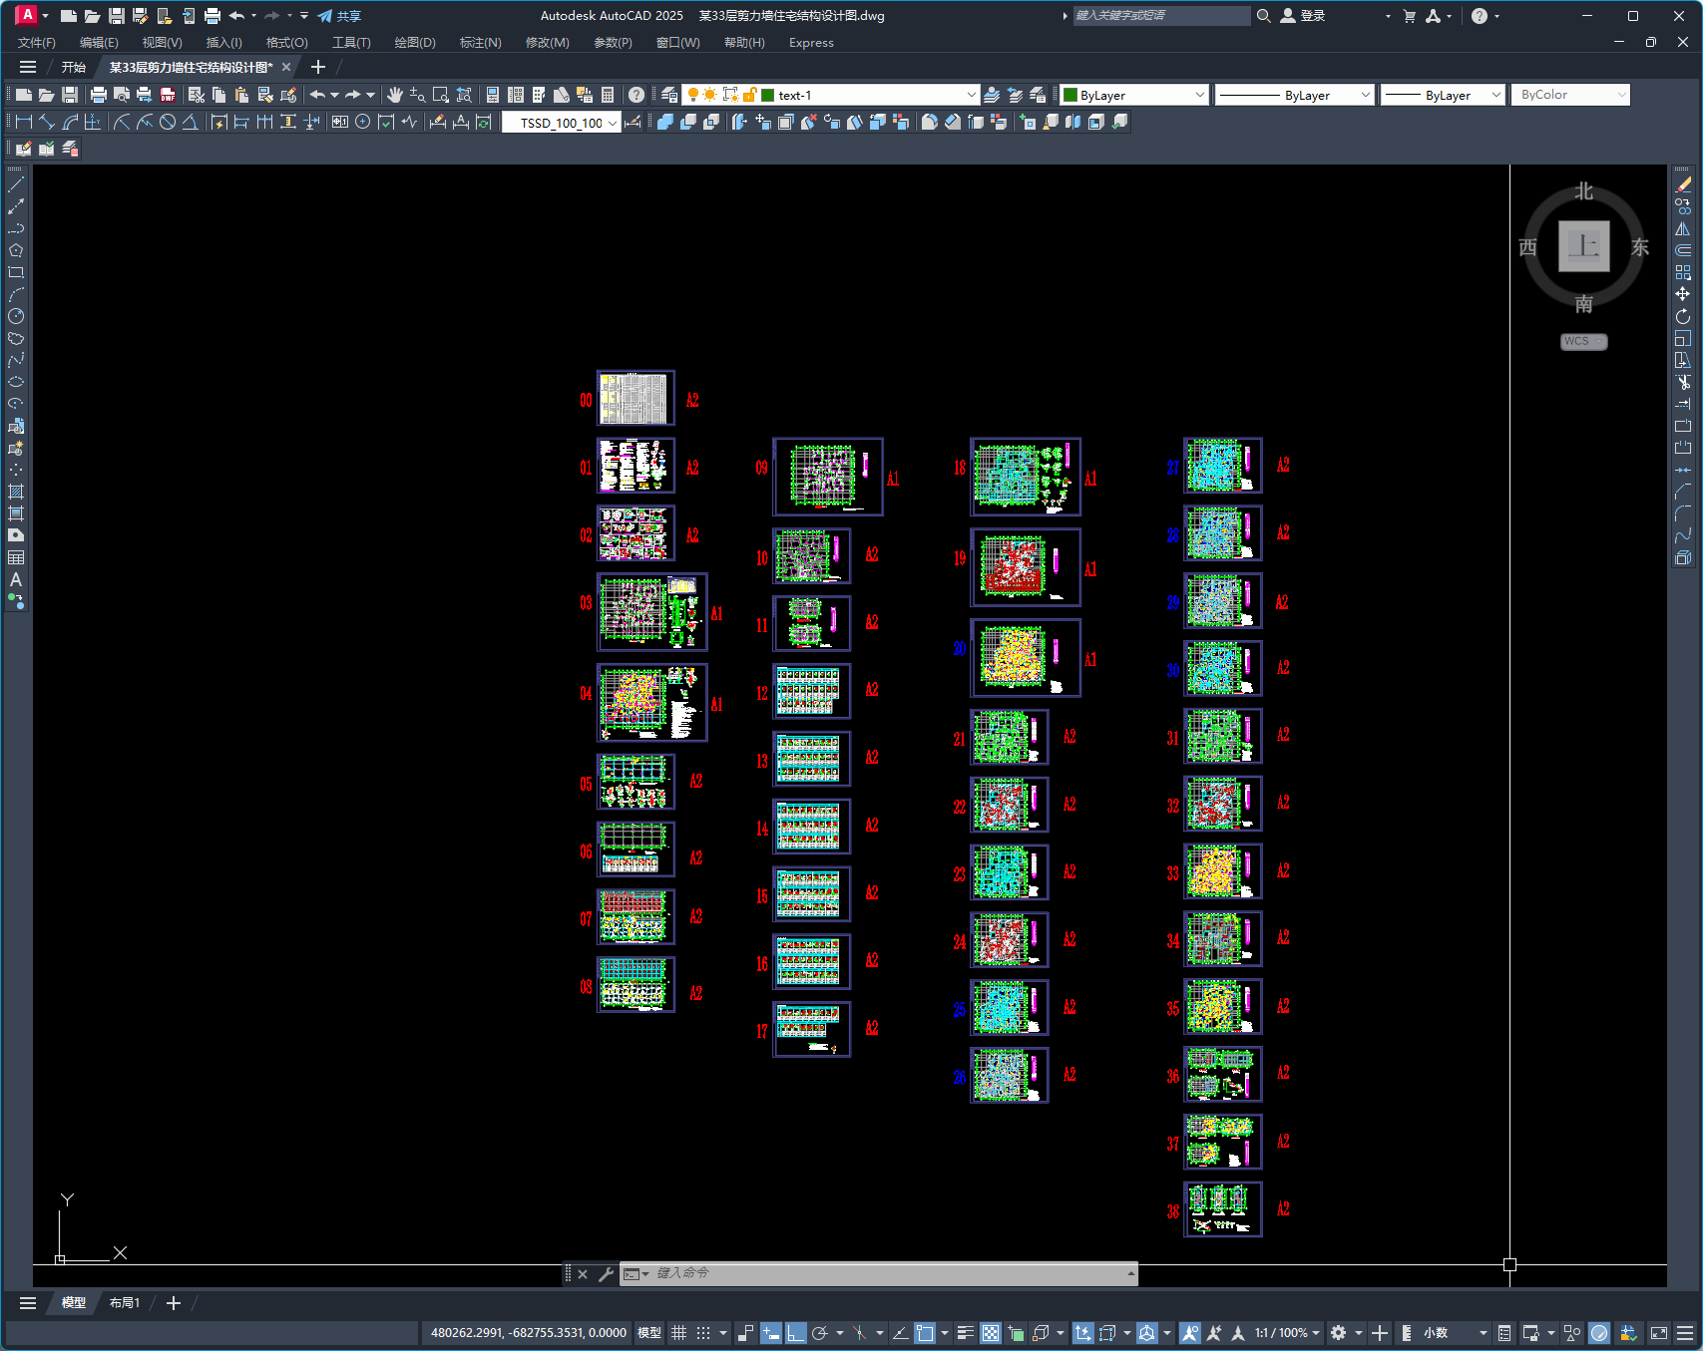Screen dimensions: 1703x1351
Task: Select the Mirror modify tool
Action: coord(1683,228)
